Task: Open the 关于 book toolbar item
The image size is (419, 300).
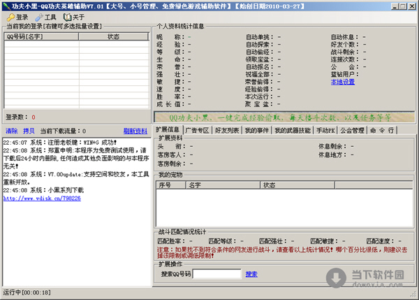Action: point(74,17)
